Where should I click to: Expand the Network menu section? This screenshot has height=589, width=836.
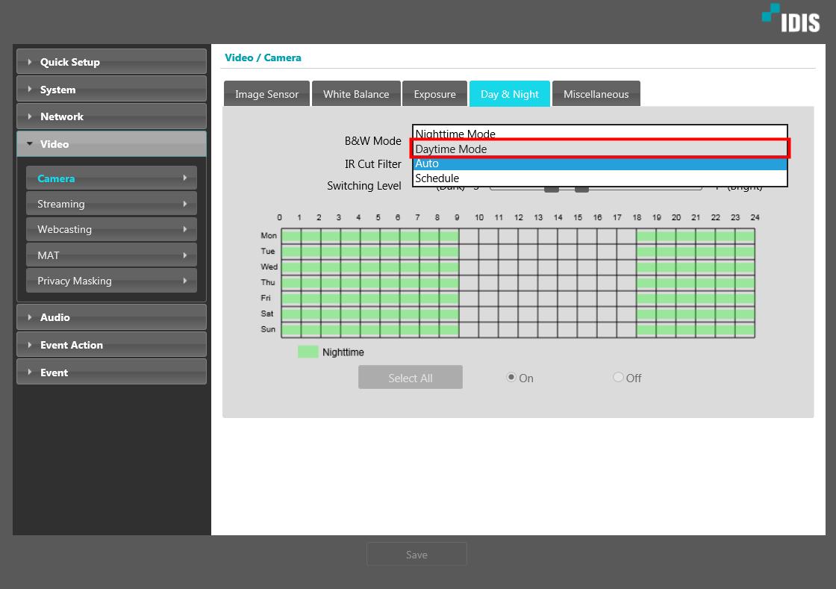click(x=111, y=116)
